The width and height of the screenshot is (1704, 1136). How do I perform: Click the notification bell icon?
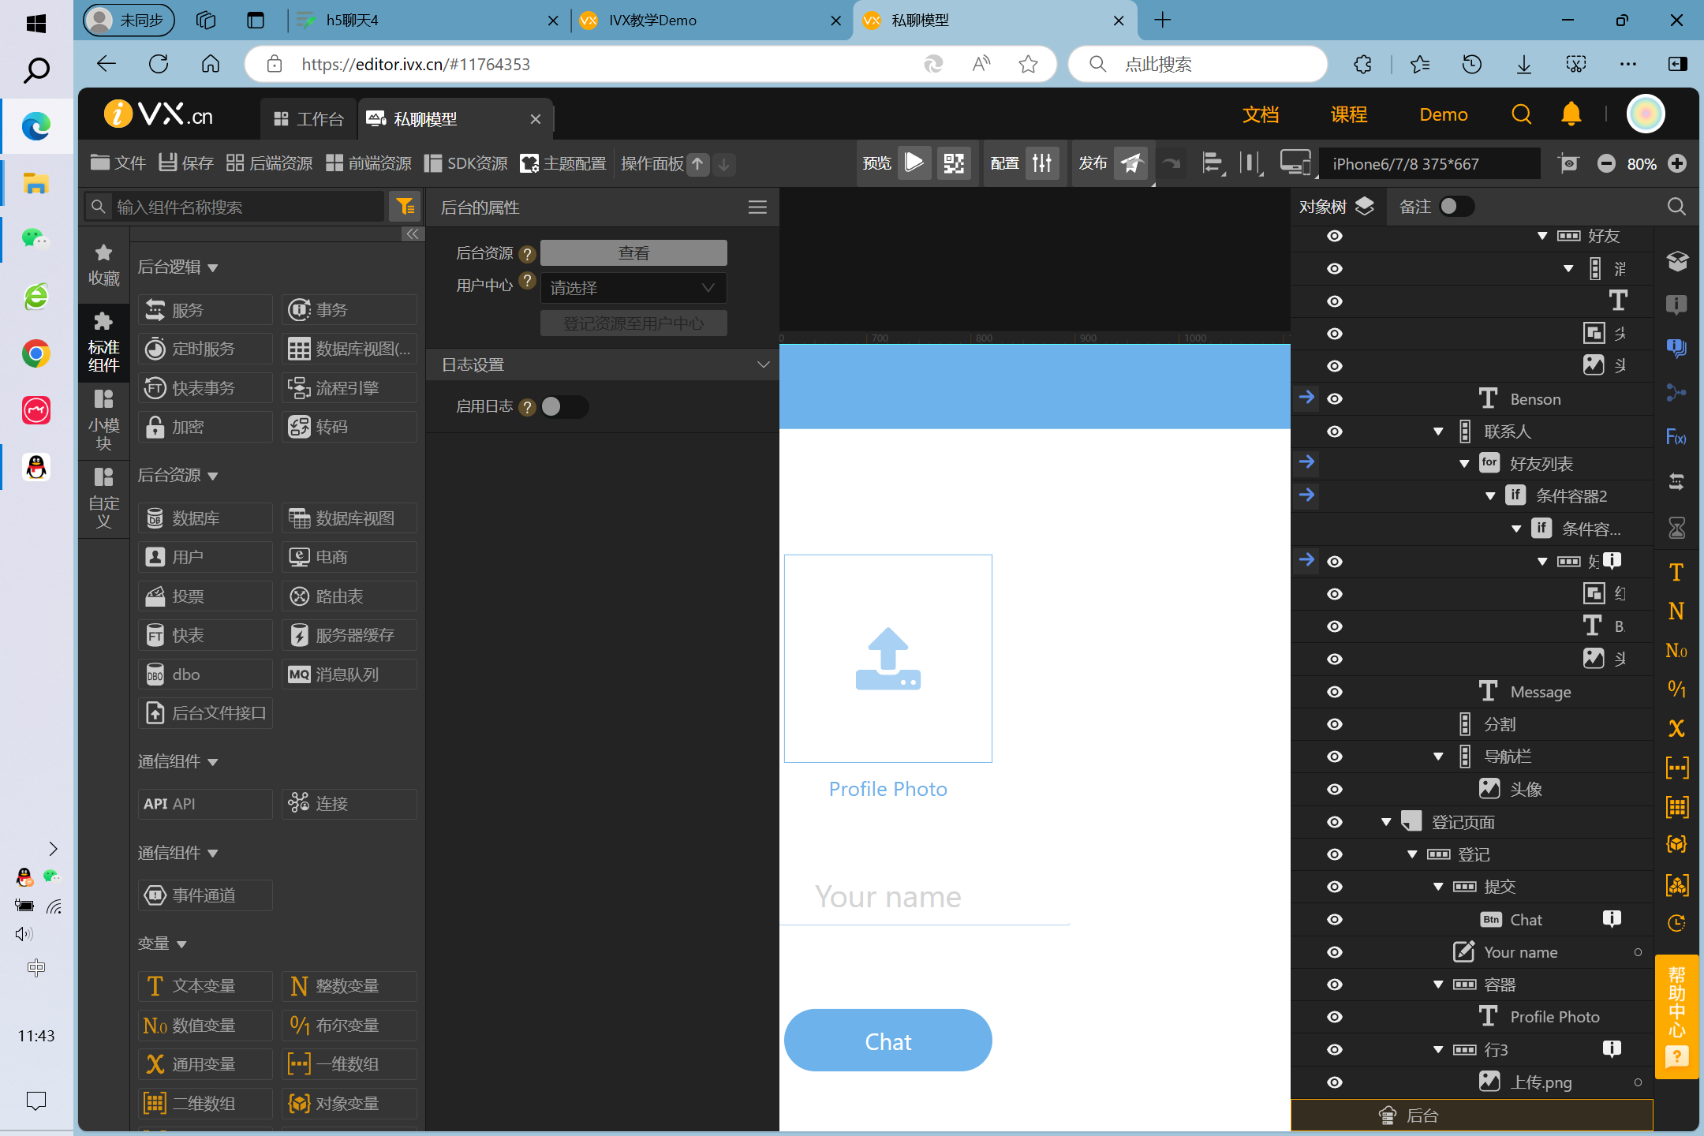point(1571,114)
